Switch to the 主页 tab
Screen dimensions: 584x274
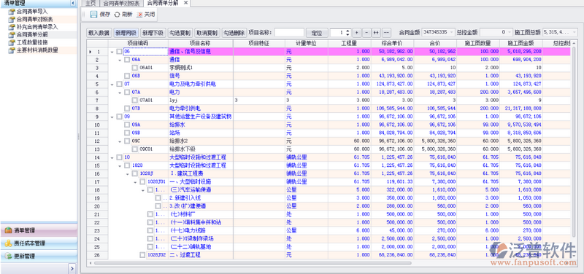pyautogui.click(x=91, y=4)
